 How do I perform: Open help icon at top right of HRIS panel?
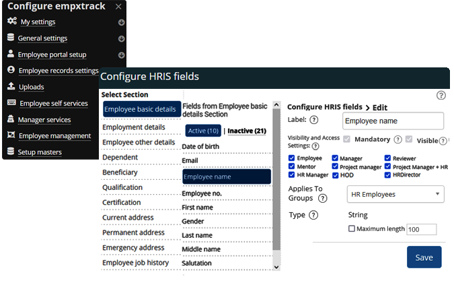[x=441, y=96]
